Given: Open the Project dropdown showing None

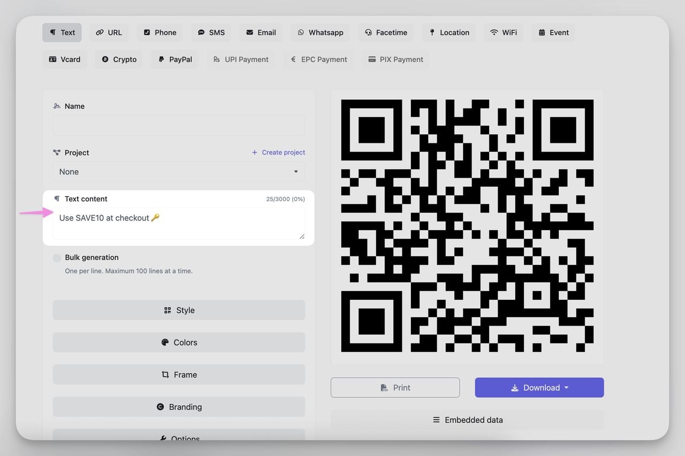Looking at the screenshot, I should [179, 172].
